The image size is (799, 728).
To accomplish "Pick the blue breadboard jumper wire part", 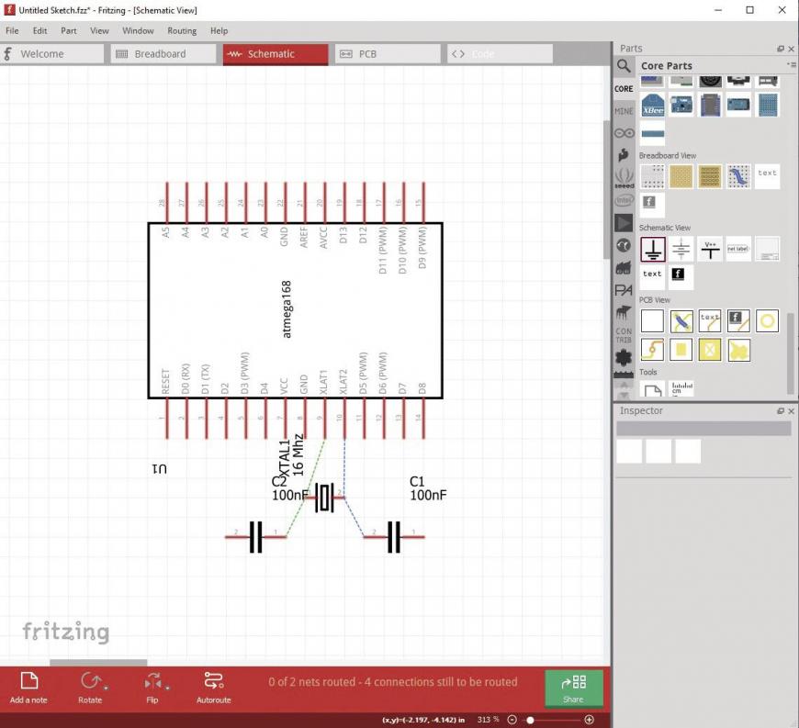I will coord(738,177).
